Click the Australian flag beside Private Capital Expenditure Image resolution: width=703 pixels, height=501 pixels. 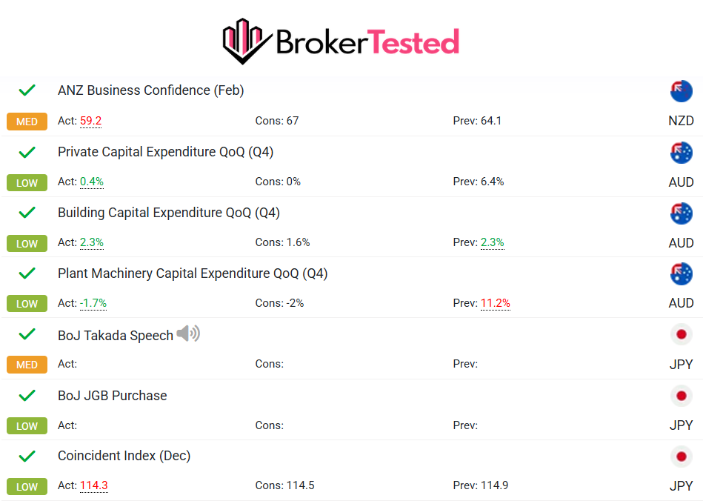point(681,152)
